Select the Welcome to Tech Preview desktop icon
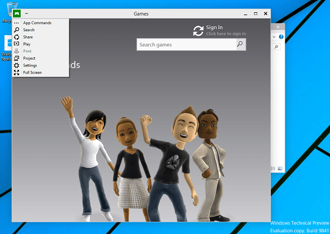 pyautogui.click(x=6, y=49)
